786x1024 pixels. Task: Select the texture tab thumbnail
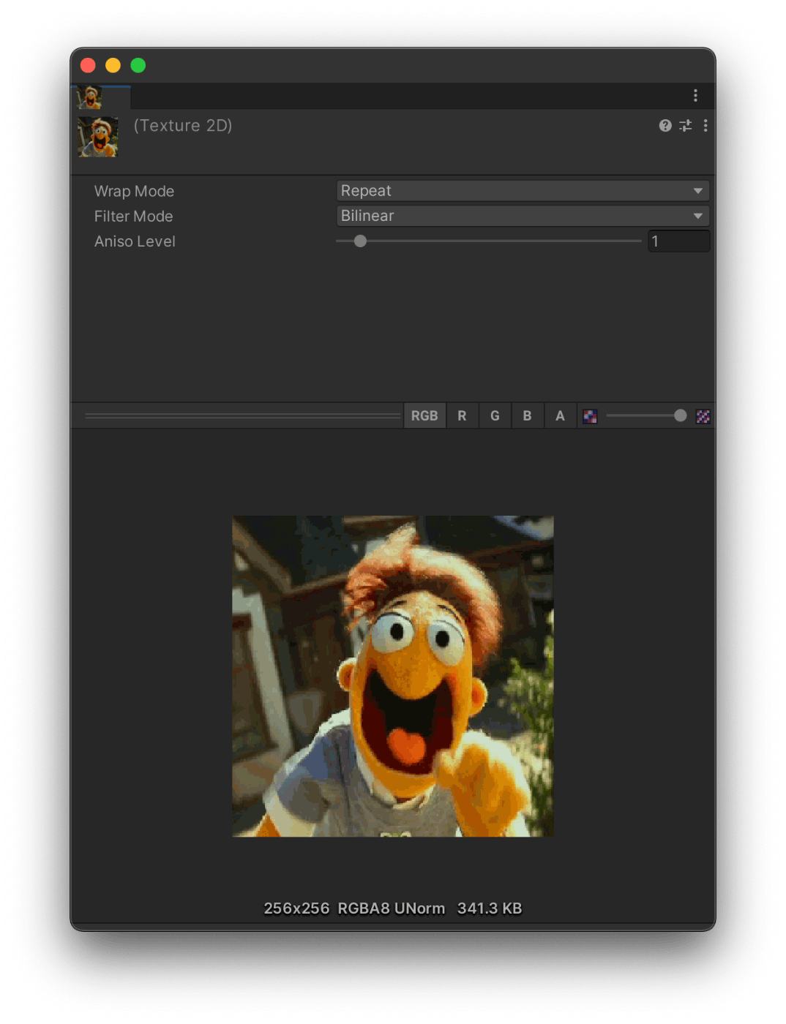(x=90, y=97)
